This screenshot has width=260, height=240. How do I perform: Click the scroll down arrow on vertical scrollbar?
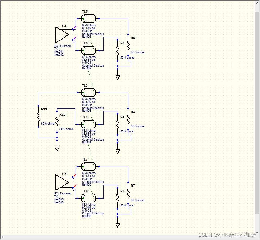pos(257,233)
